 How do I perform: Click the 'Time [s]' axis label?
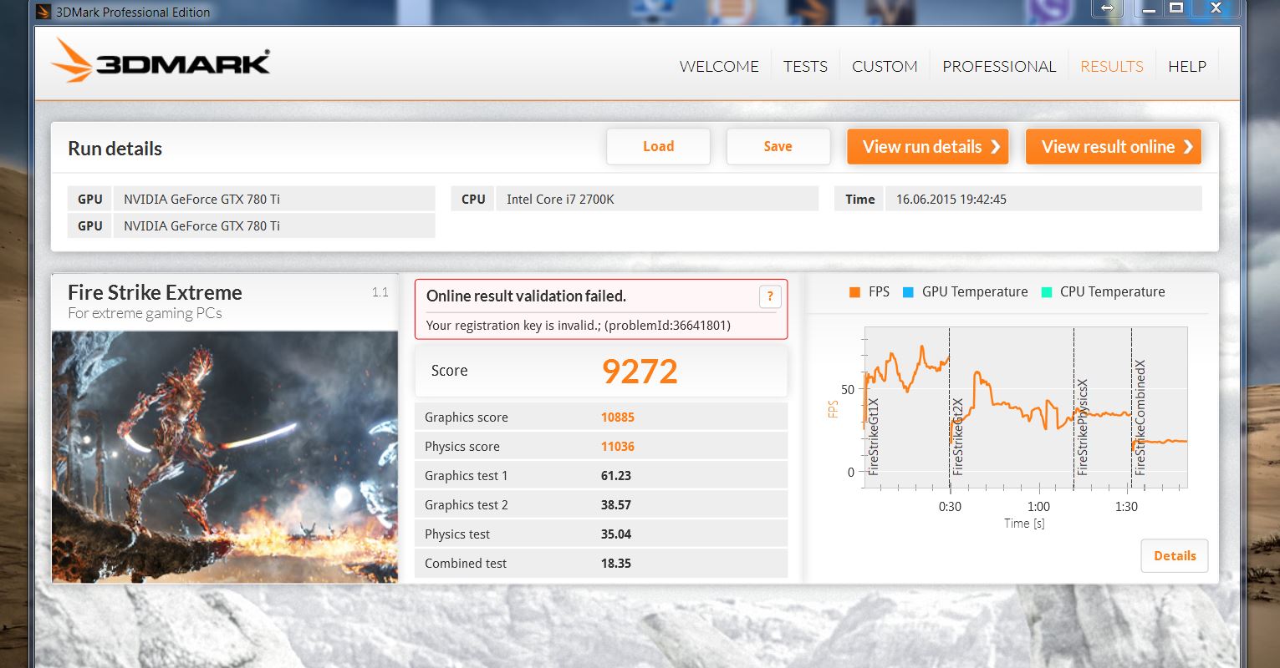tap(1024, 524)
